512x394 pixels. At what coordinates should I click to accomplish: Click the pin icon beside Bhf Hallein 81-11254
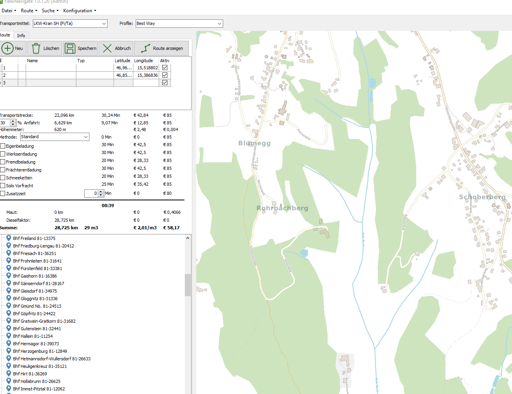click(9, 336)
